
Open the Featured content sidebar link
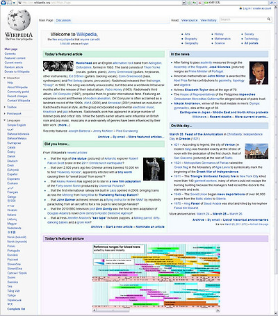pos(15,58)
